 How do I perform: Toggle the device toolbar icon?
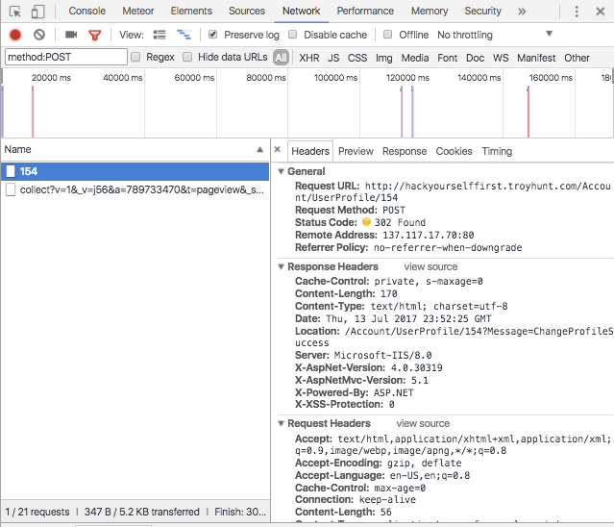[37, 12]
